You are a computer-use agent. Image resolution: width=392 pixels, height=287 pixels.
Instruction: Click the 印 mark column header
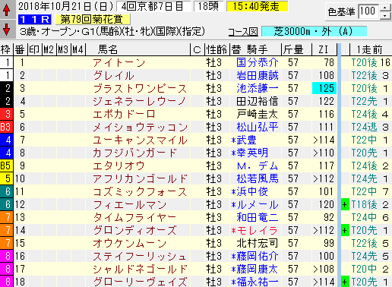click(x=35, y=49)
